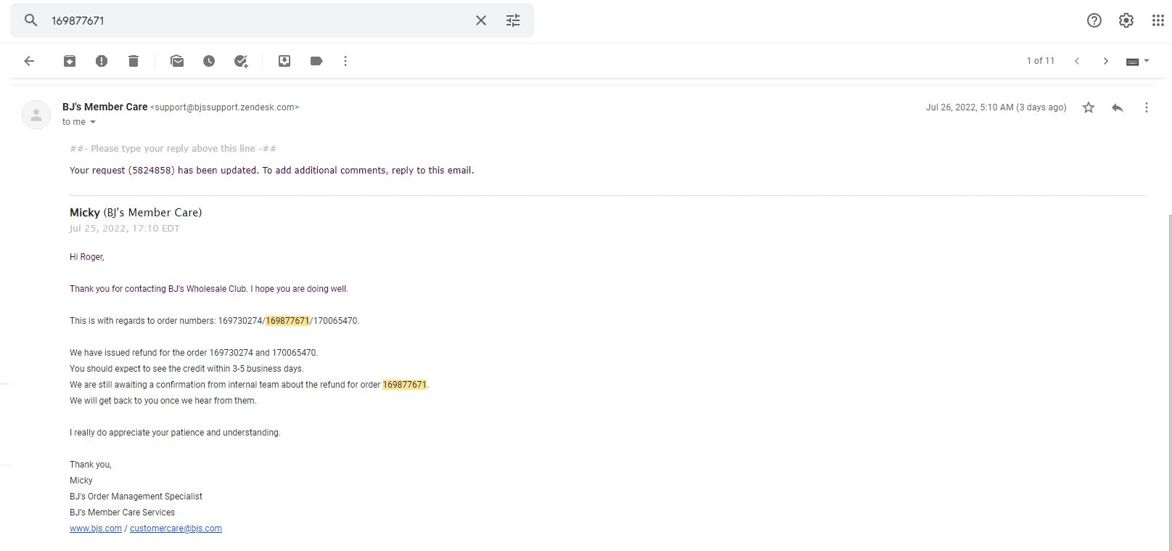The image size is (1172, 551).
Task: Open the Support help icon
Action: (x=1094, y=20)
